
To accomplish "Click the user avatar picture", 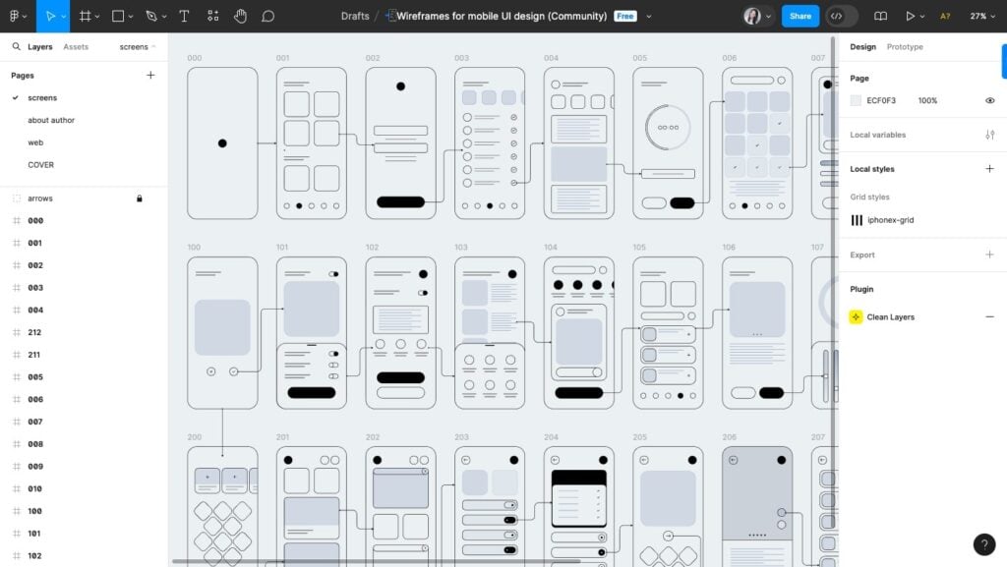I will tap(752, 16).
